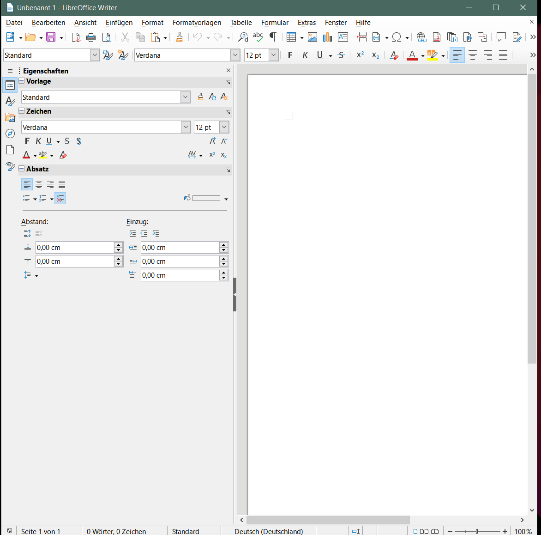
Task: Open font size dropdown in toolbar
Action: (x=273, y=55)
